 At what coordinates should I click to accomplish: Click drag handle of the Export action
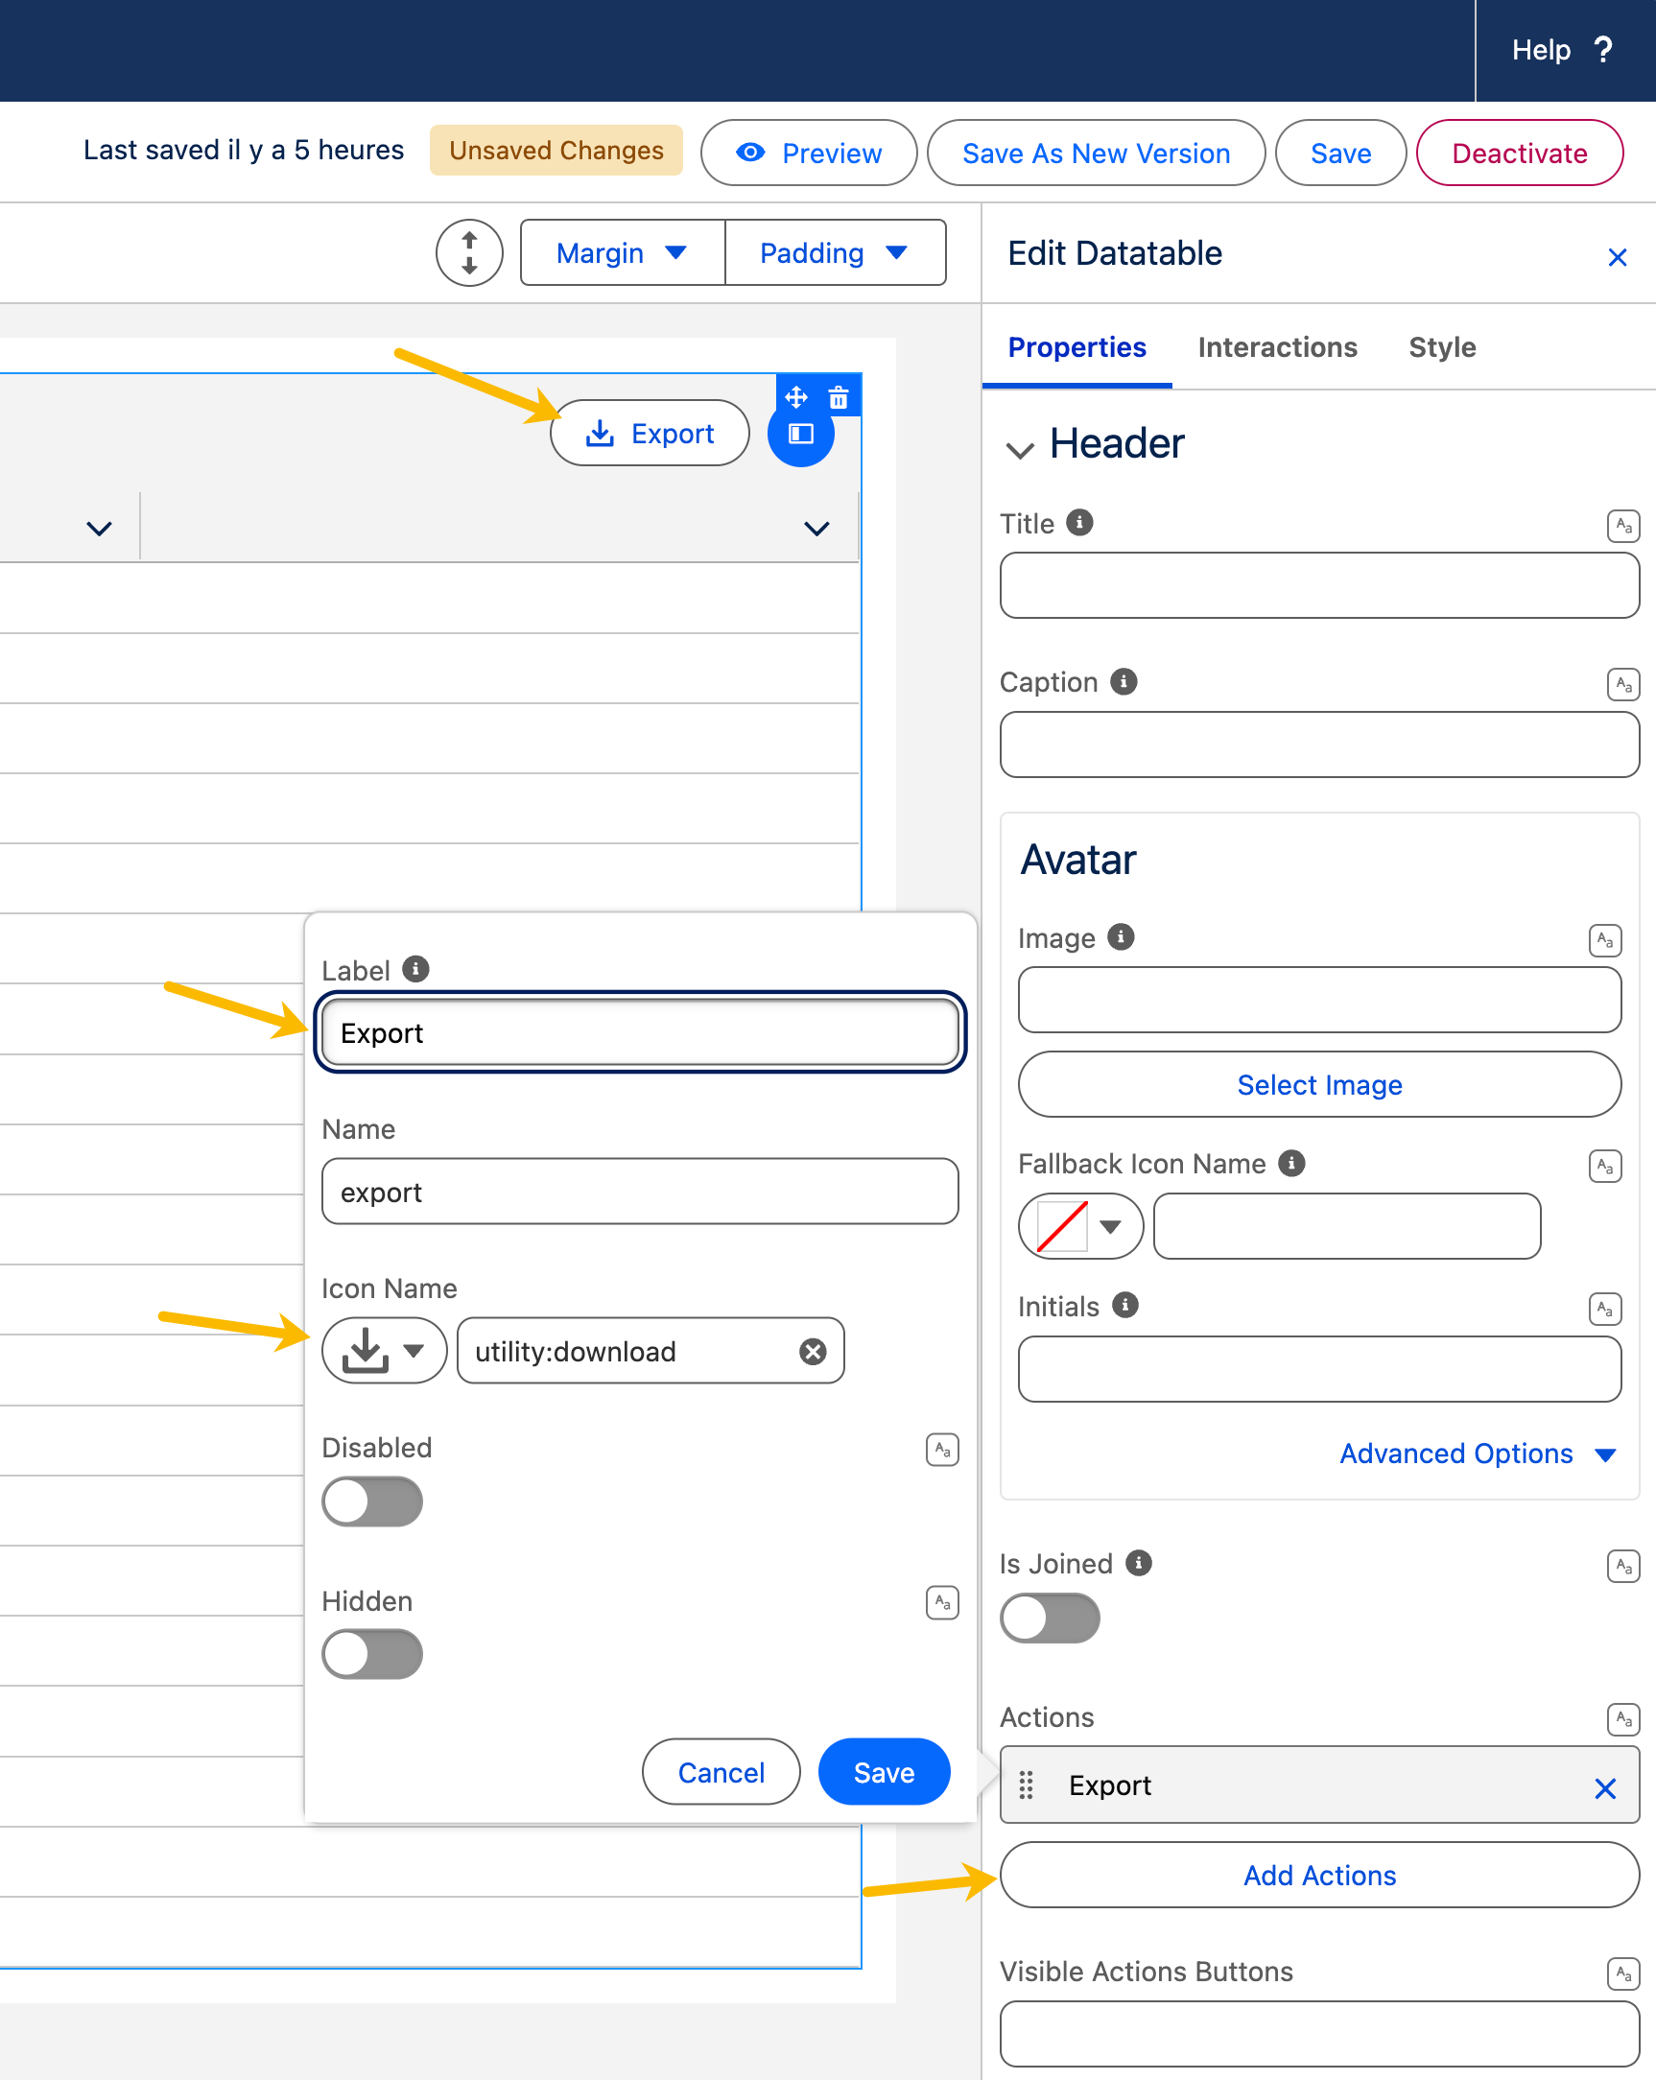[1026, 1785]
